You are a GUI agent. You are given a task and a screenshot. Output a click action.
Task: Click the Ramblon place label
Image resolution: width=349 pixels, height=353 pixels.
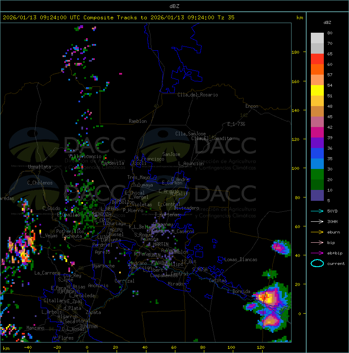tap(138, 121)
